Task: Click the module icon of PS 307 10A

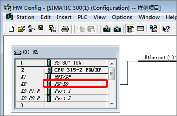Action: [x=49, y=63]
